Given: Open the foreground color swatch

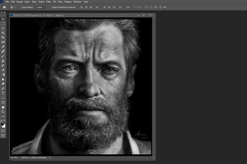Looking at the screenshot, I should point(2,124).
